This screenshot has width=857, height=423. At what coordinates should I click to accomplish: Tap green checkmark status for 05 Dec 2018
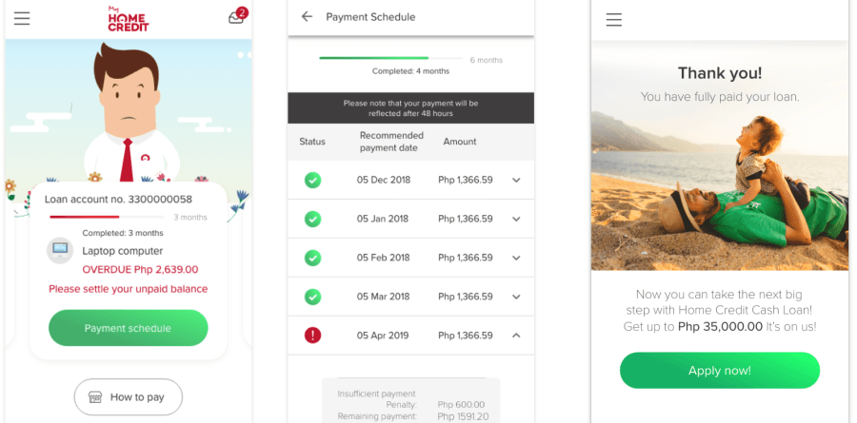(312, 180)
